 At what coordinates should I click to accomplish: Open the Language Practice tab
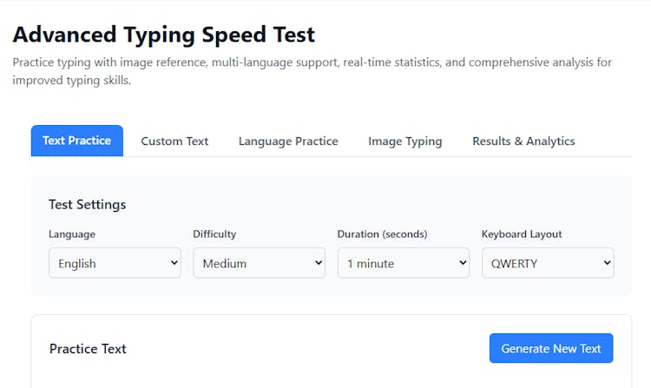coord(288,141)
